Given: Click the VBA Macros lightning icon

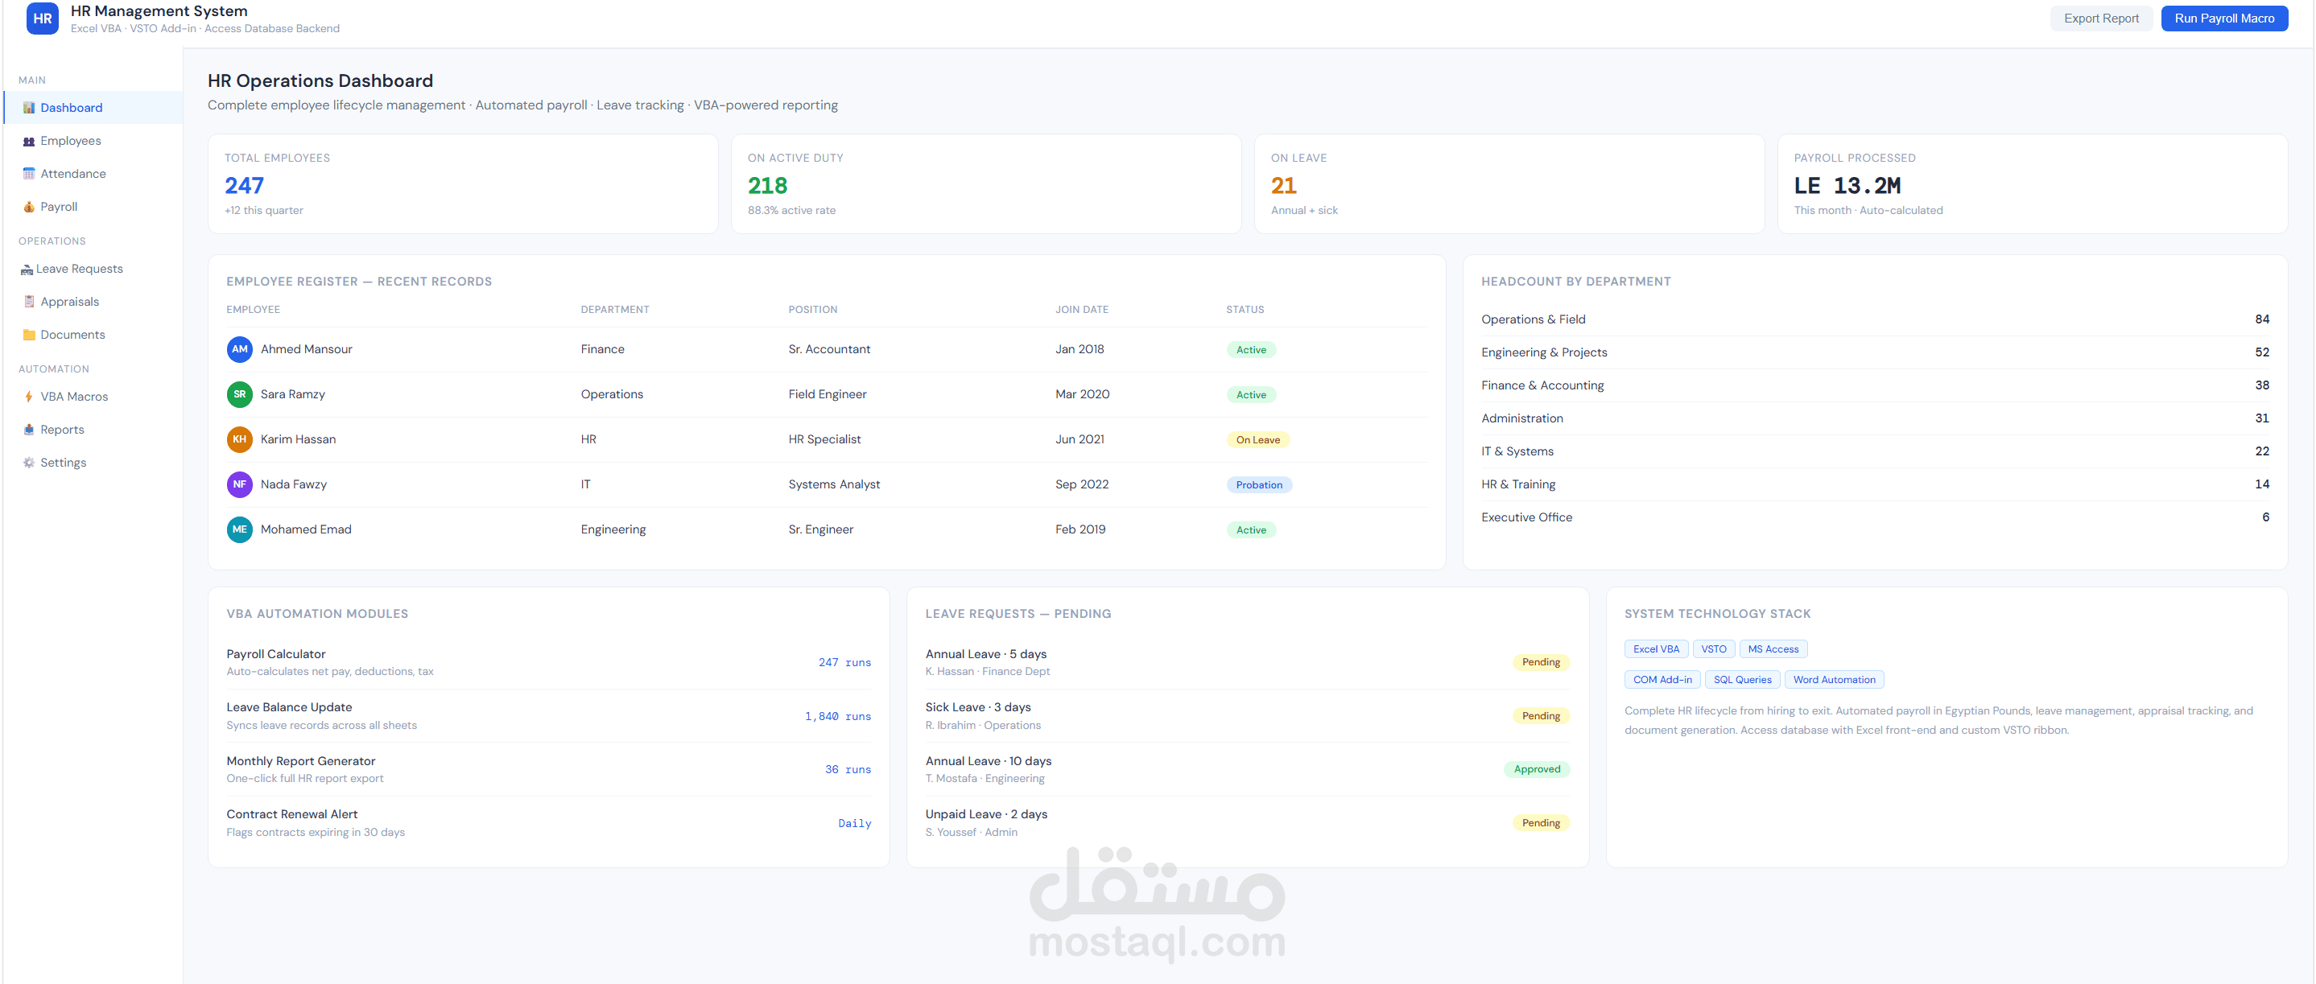Looking at the screenshot, I should coord(29,397).
